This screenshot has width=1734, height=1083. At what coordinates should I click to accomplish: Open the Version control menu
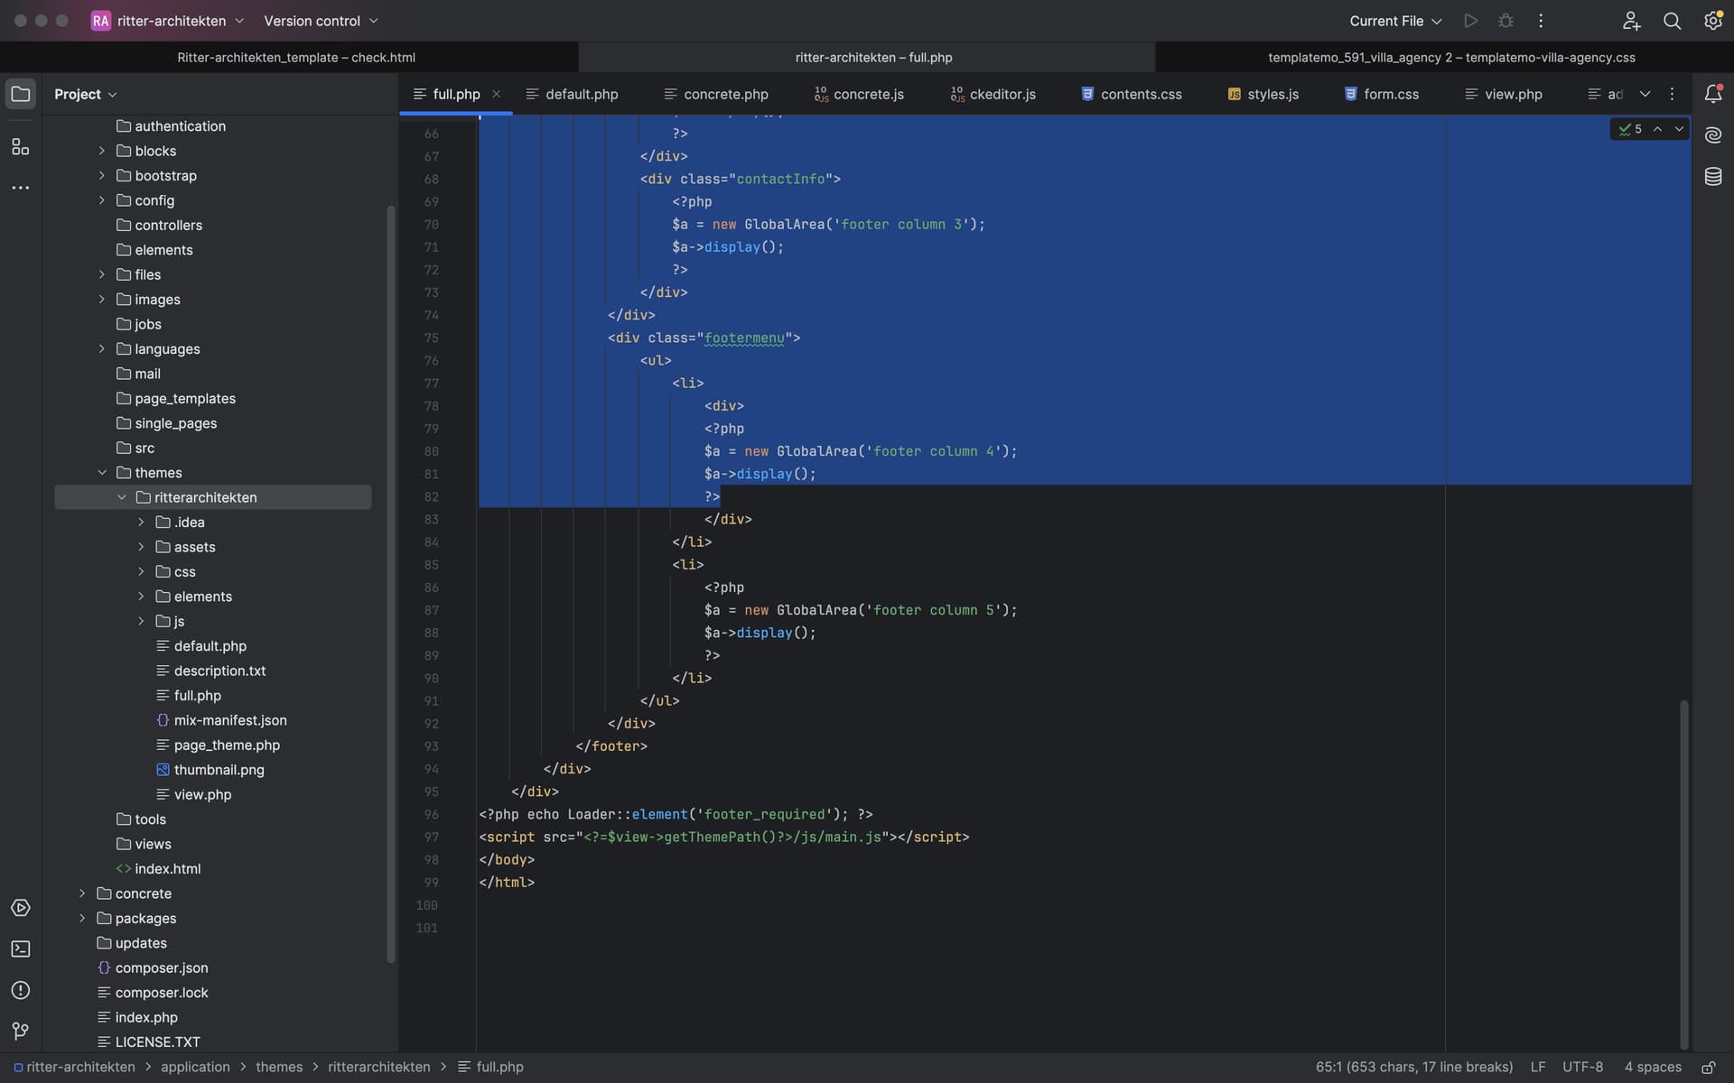click(321, 21)
